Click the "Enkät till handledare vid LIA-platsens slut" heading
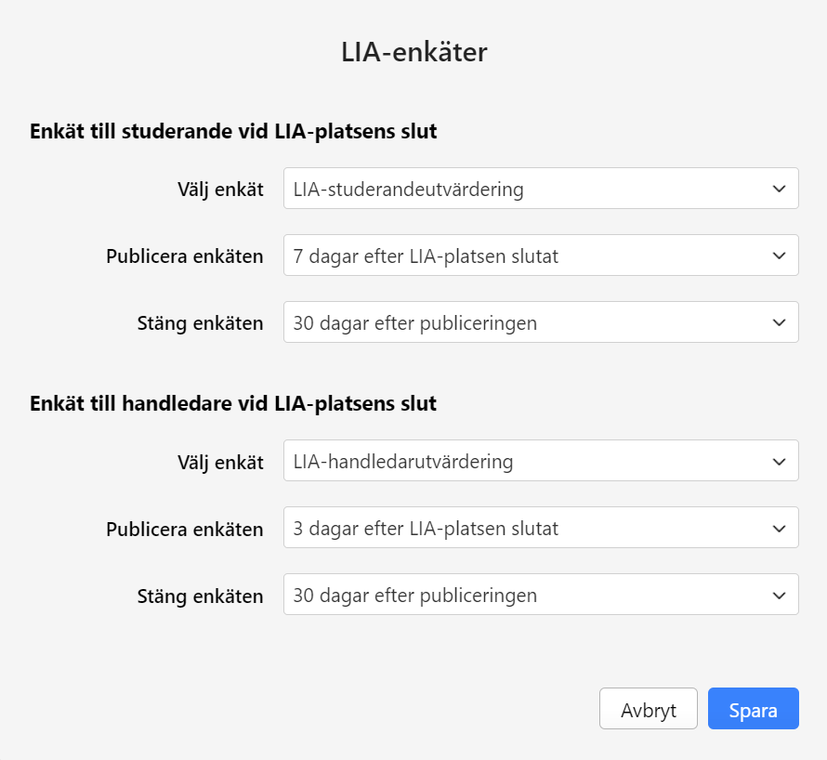This screenshot has width=827, height=760. click(x=233, y=403)
